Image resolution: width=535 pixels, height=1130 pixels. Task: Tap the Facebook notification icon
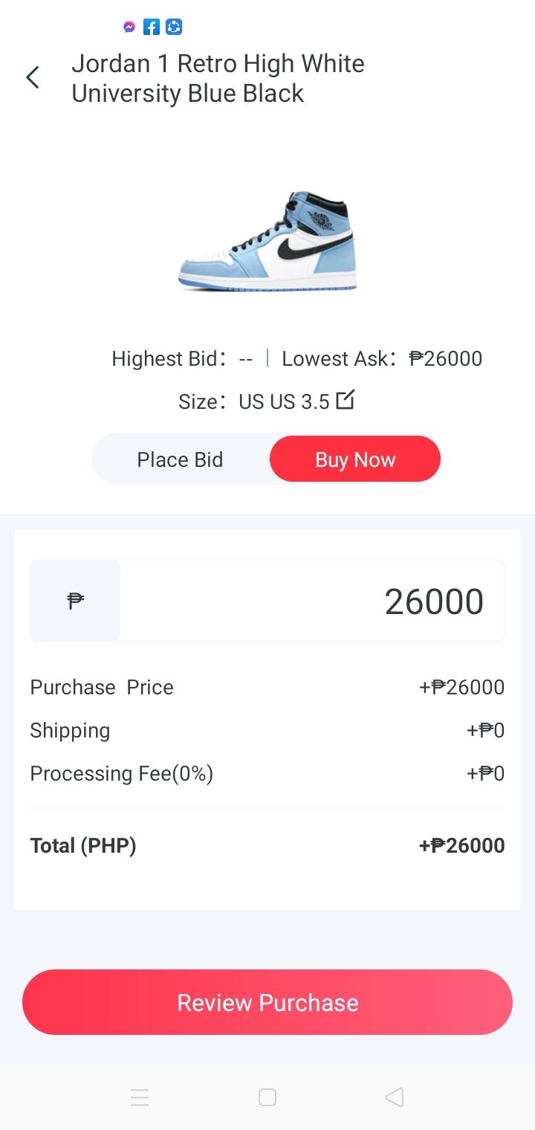tap(151, 28)
